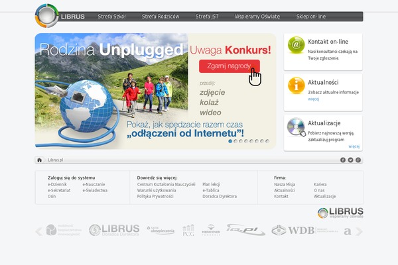The height and width of the screenshot is (265, 398).
Task: Select the first banner slide dot
Action: [230, 141]
